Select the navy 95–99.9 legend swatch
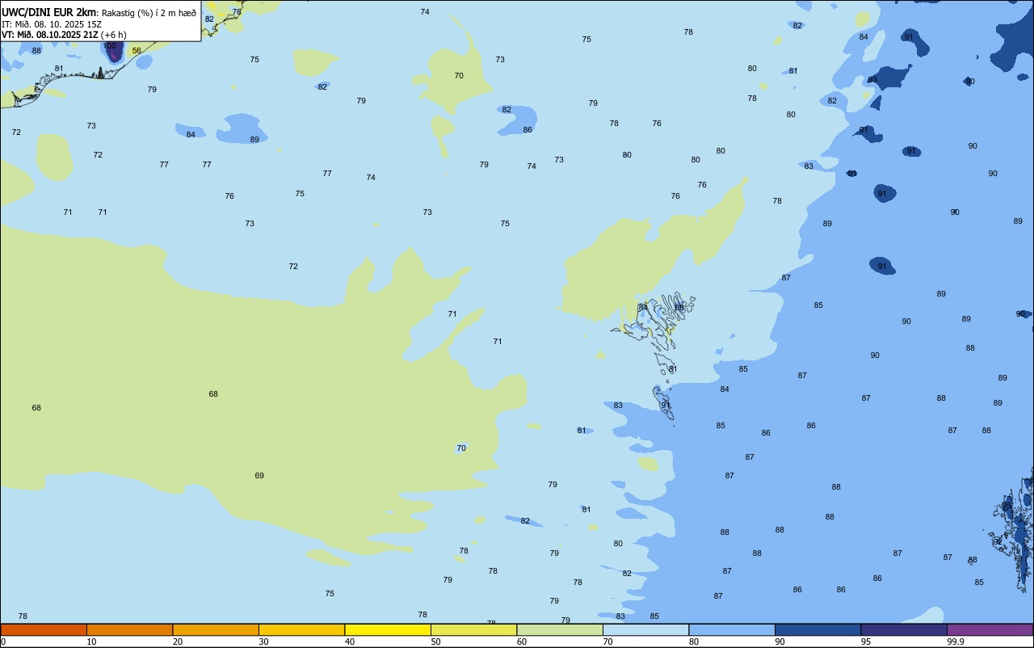The height and width of the screenshot is (648, 1034). click(x=904, y=629)
